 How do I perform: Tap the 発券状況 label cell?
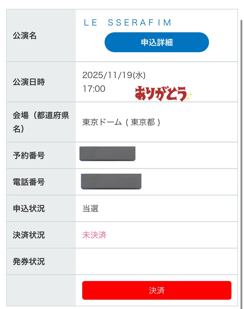click(41, 262)
